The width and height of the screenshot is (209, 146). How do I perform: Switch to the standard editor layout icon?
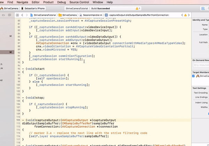[x=203, y=8]
